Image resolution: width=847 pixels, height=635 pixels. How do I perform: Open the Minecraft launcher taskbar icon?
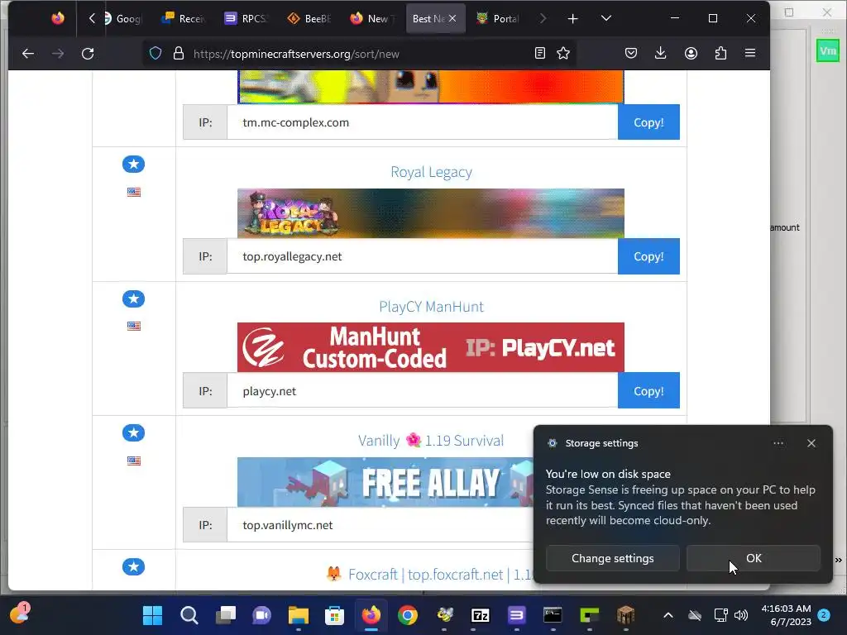point(625,615)
